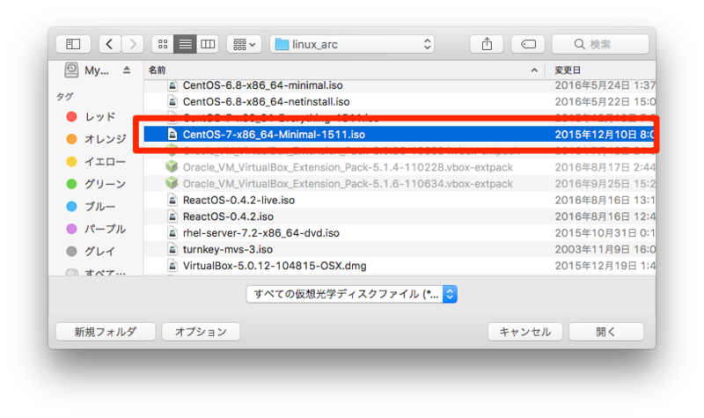Select the レッド red tag
Viewport: 704px width, 418px height.
click(92, 117)
